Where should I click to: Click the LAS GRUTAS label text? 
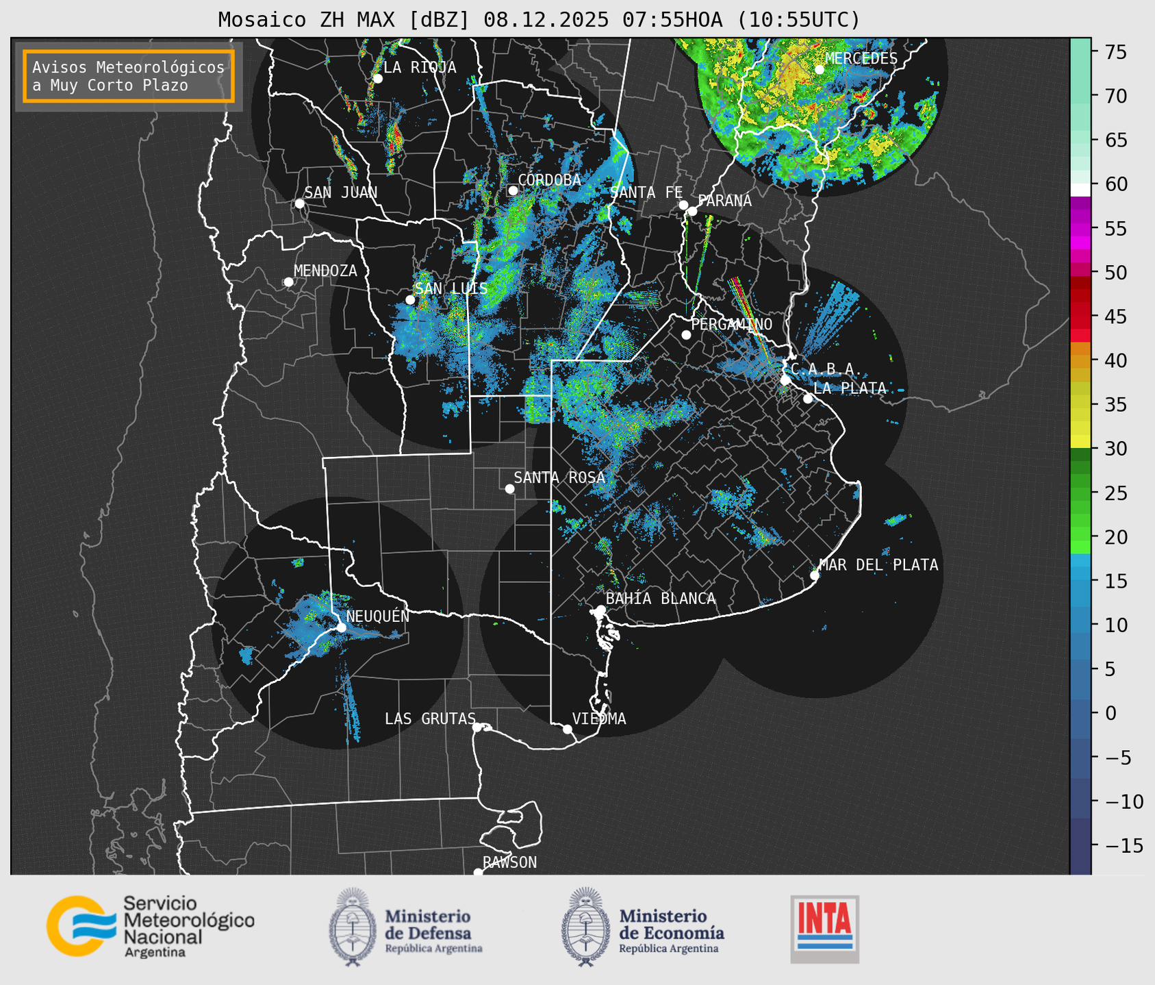click(430, 719)
